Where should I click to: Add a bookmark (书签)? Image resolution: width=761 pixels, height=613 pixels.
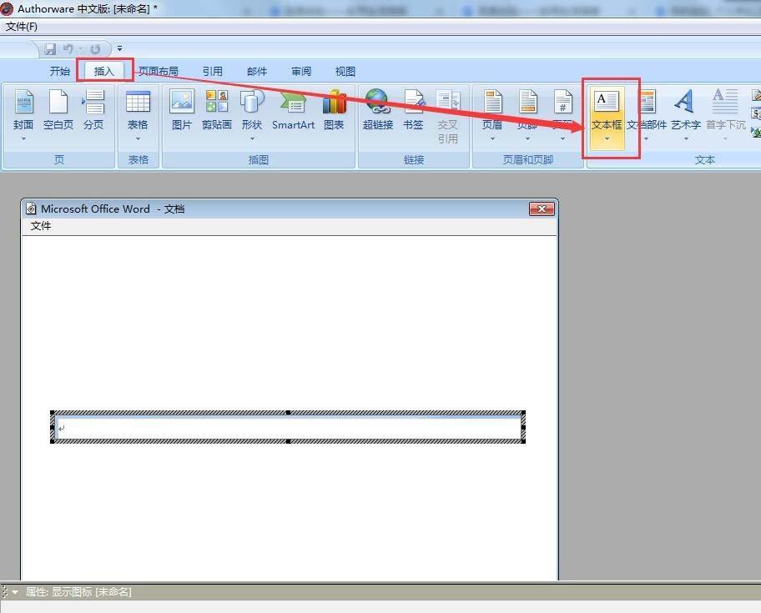[x=413, y=110]
